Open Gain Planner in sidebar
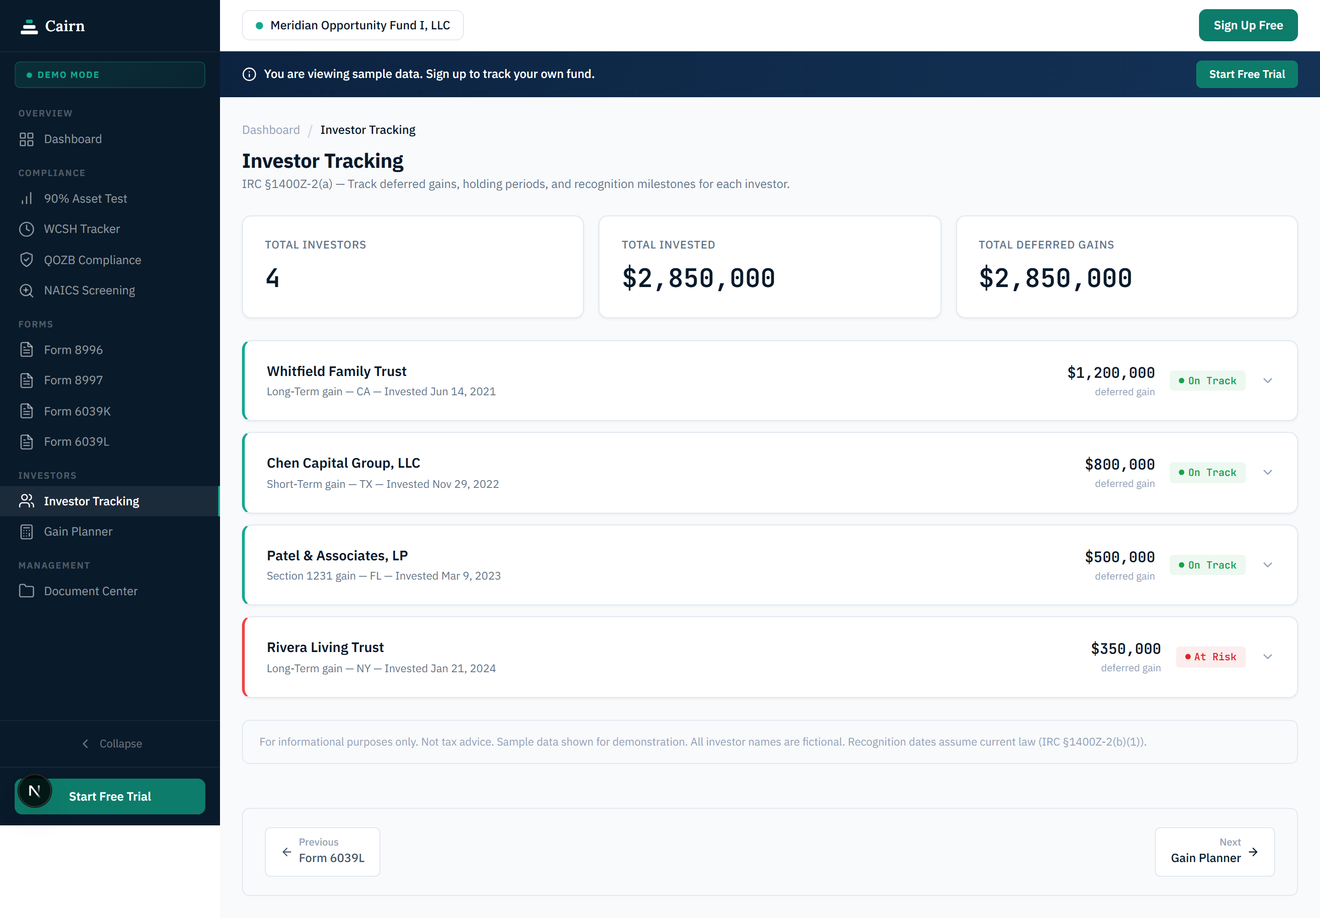Screen dimensions: 1320x918 click(110, 531)
